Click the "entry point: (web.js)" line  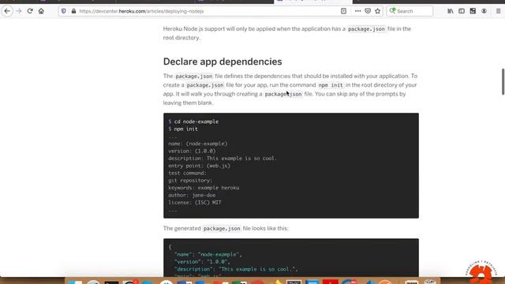click(200, 166)
